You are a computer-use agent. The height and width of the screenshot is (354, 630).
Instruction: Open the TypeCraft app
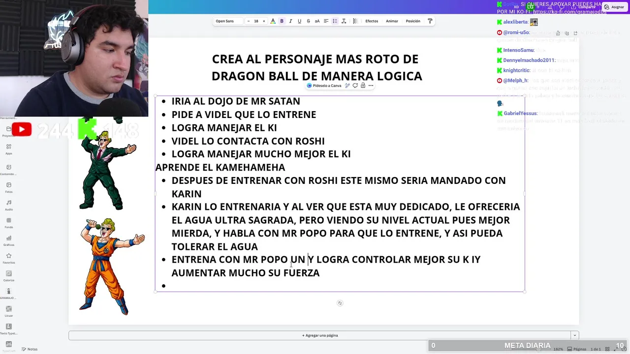coord(9,346)
